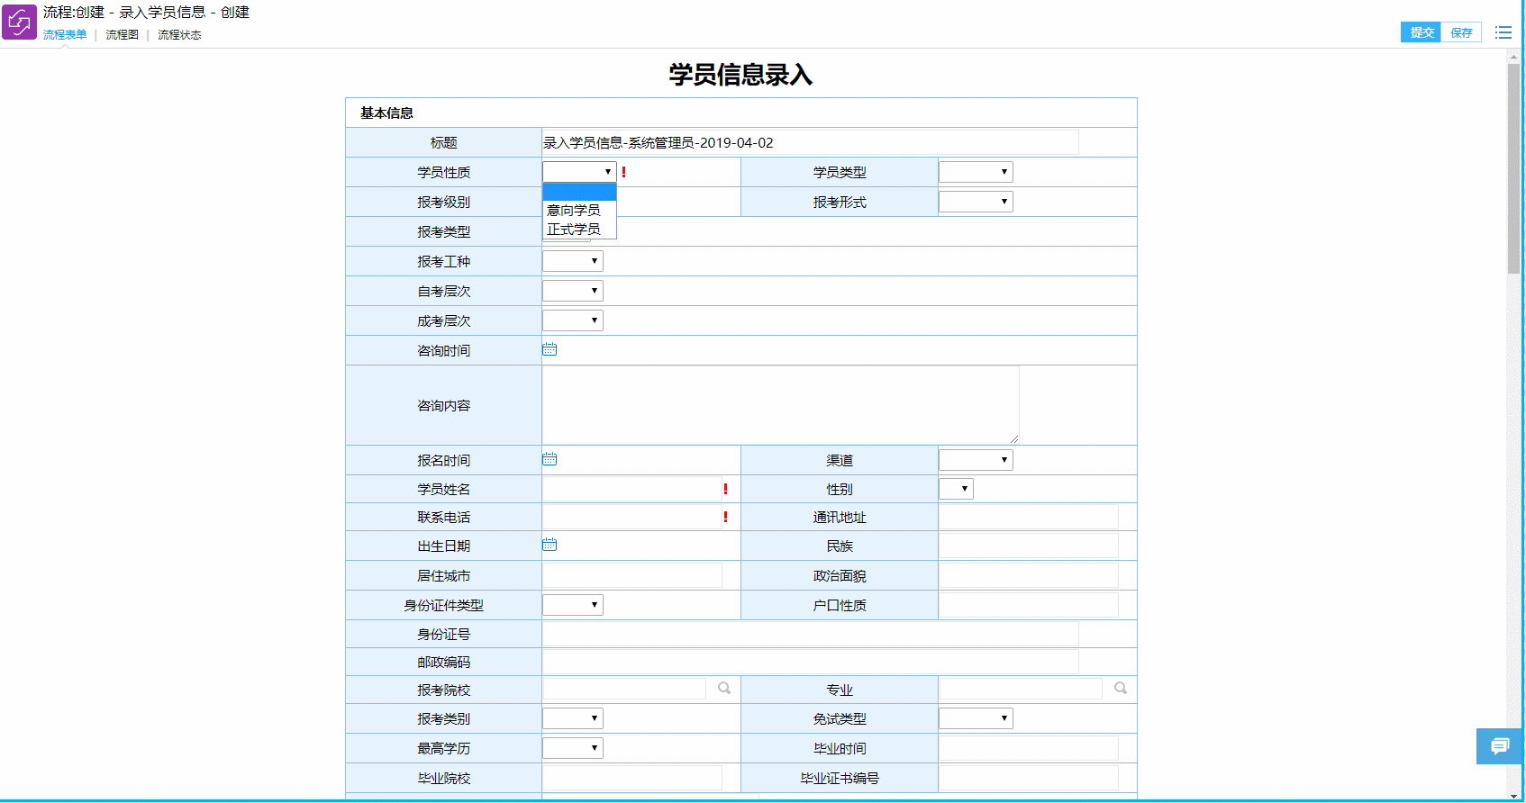The width and height of the screenshot is (1526, 803).
Task: Click the 毕业证书编号 input field
Action: 1028,778
